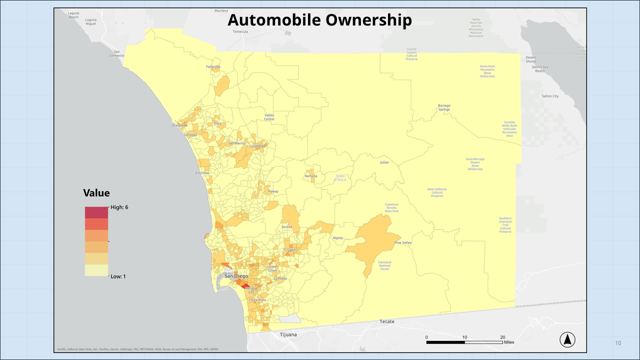Viewport: 640px width, 360px height.
Task: Select the pale yellow lowest legend swatch
Action: [x=96, y=270]
